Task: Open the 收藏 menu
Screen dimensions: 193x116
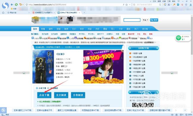Action: (164, 1)
